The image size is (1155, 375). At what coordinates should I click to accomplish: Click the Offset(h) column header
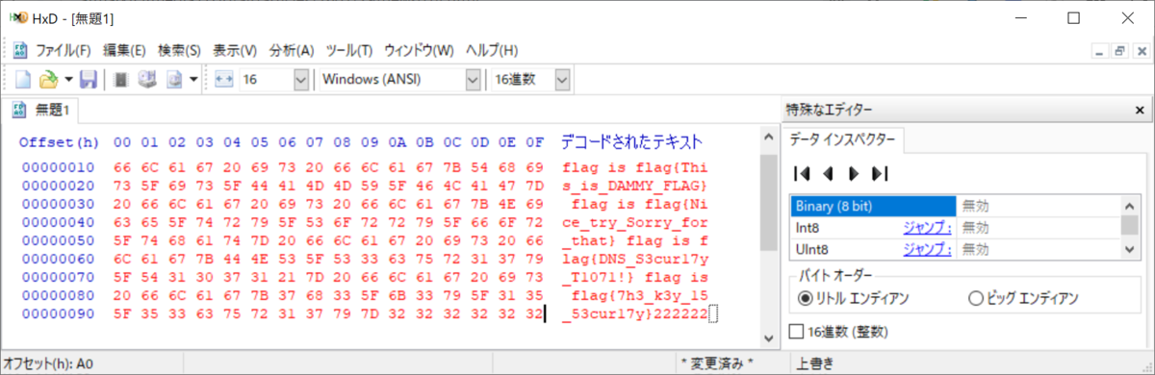pyautogui.click(x=60, y=142)
